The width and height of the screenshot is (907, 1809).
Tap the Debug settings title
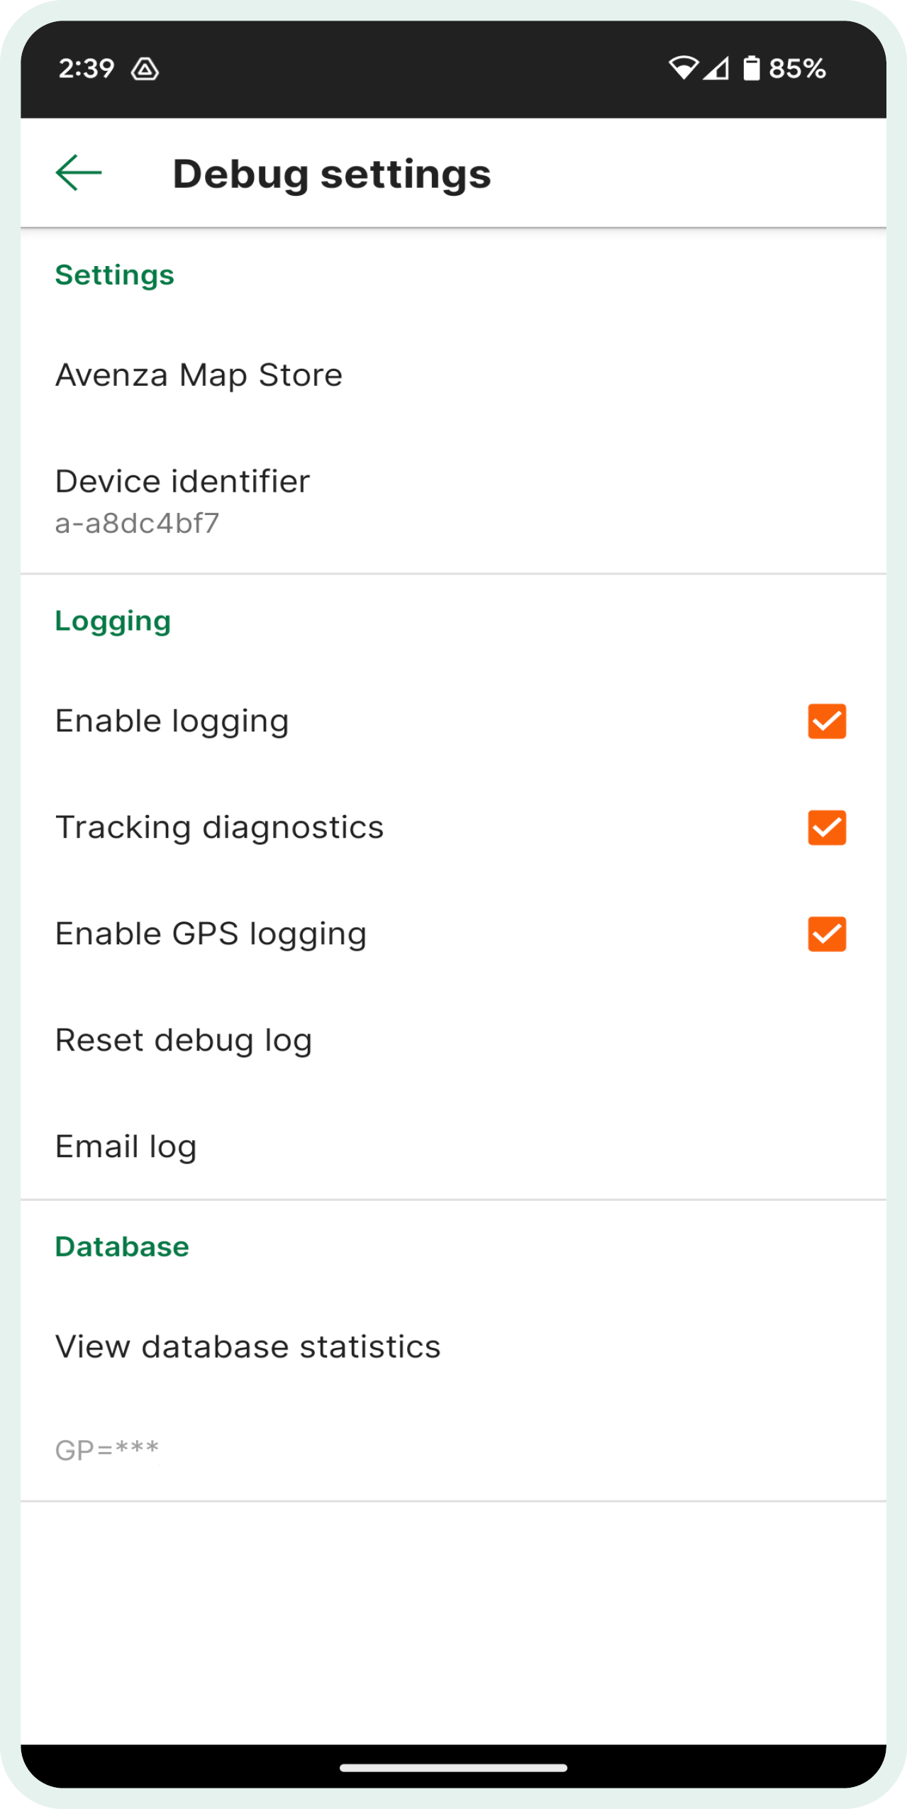[x=332, y=173]
